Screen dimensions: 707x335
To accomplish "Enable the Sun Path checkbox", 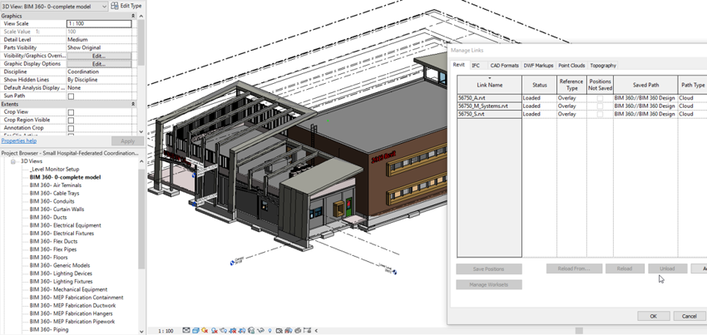I will (71, 96).
